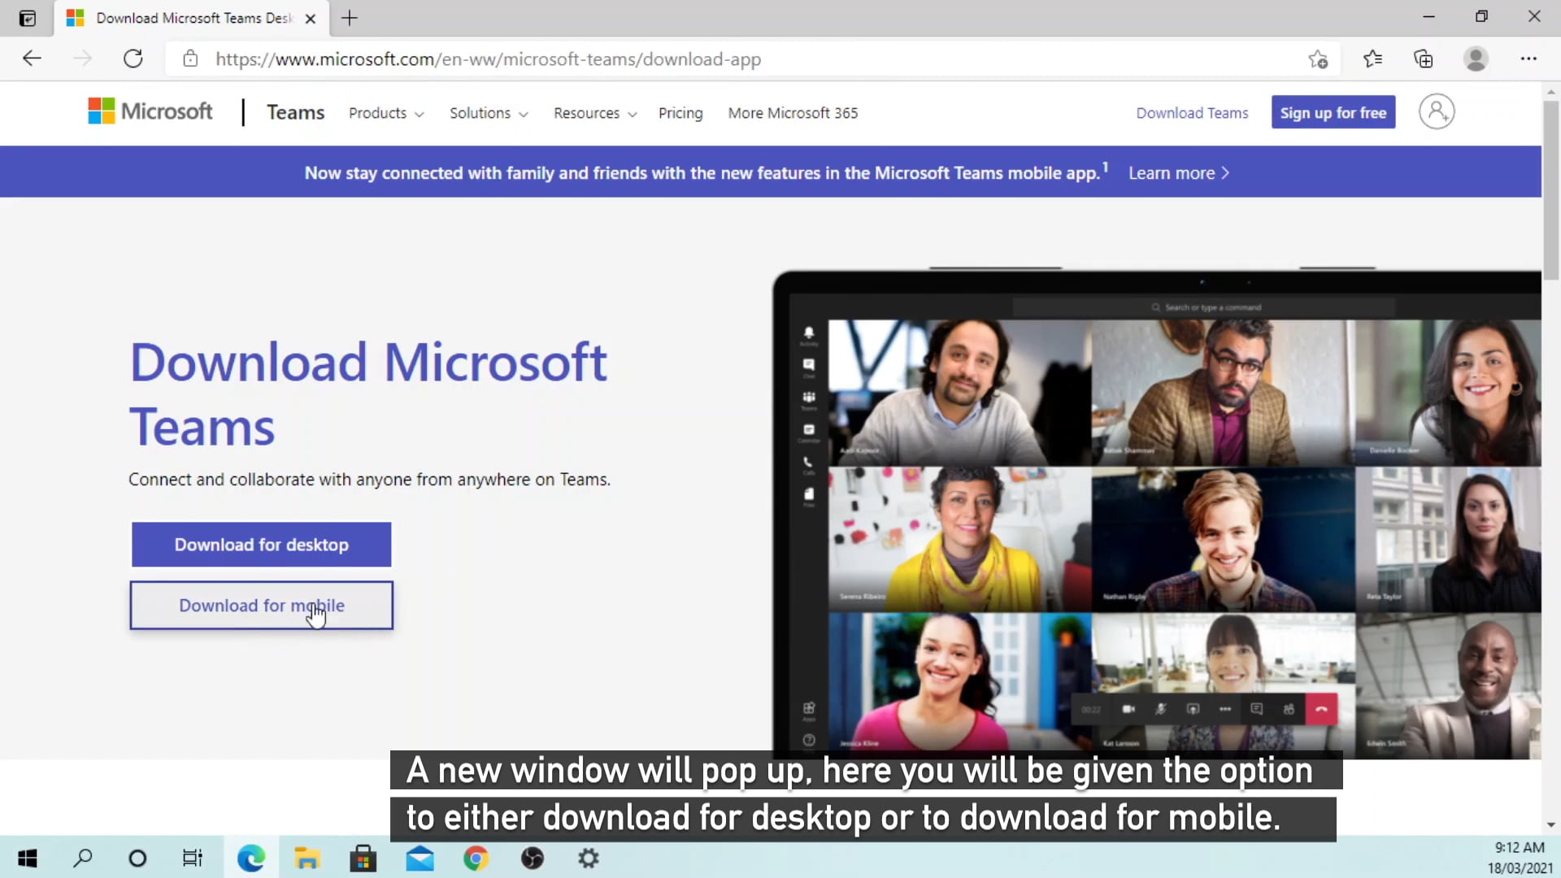Click the Pricing menu item
Viewport: 1561px width, 878px height.
tap(680, 113)
